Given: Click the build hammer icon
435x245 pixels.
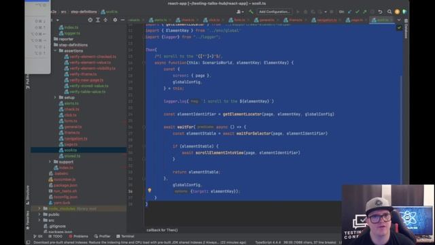Looking at the screenshot, I should coord(251,12).
